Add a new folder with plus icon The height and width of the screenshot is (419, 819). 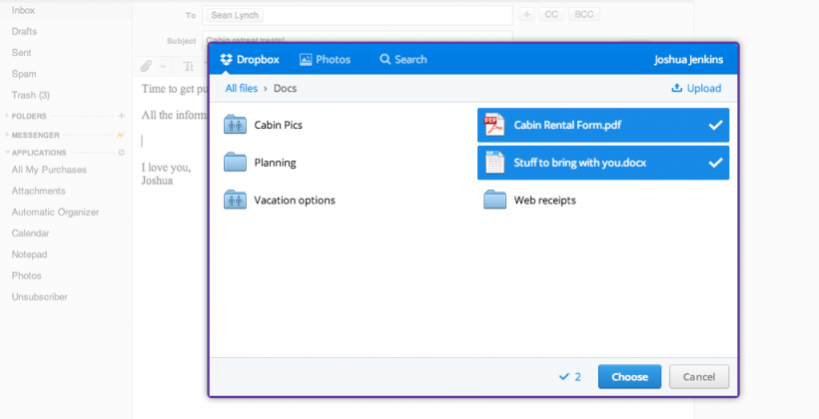(x=121, y=116)
